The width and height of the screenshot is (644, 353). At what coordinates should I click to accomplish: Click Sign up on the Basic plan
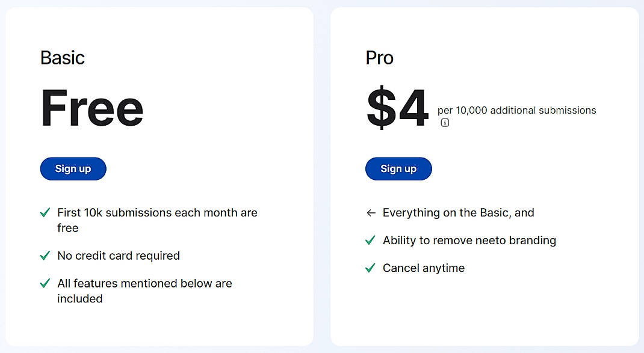tap(73, 169)
